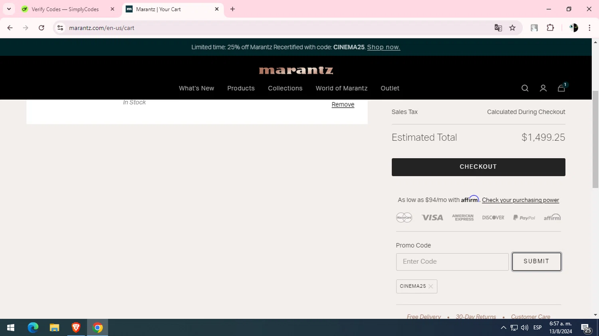Open the Outlet menu
Viewport: 599px width, 336px height.
point(390,88)
